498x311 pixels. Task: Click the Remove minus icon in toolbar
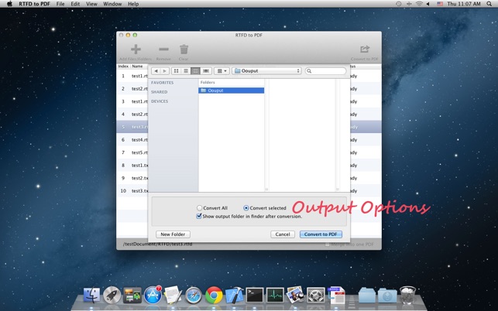[164, 50]
